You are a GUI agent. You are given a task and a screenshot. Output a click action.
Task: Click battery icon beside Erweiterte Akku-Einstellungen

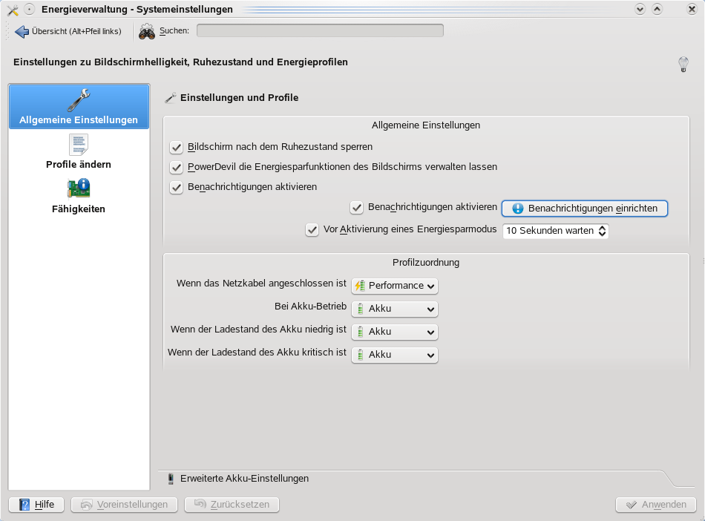(171, 479)
